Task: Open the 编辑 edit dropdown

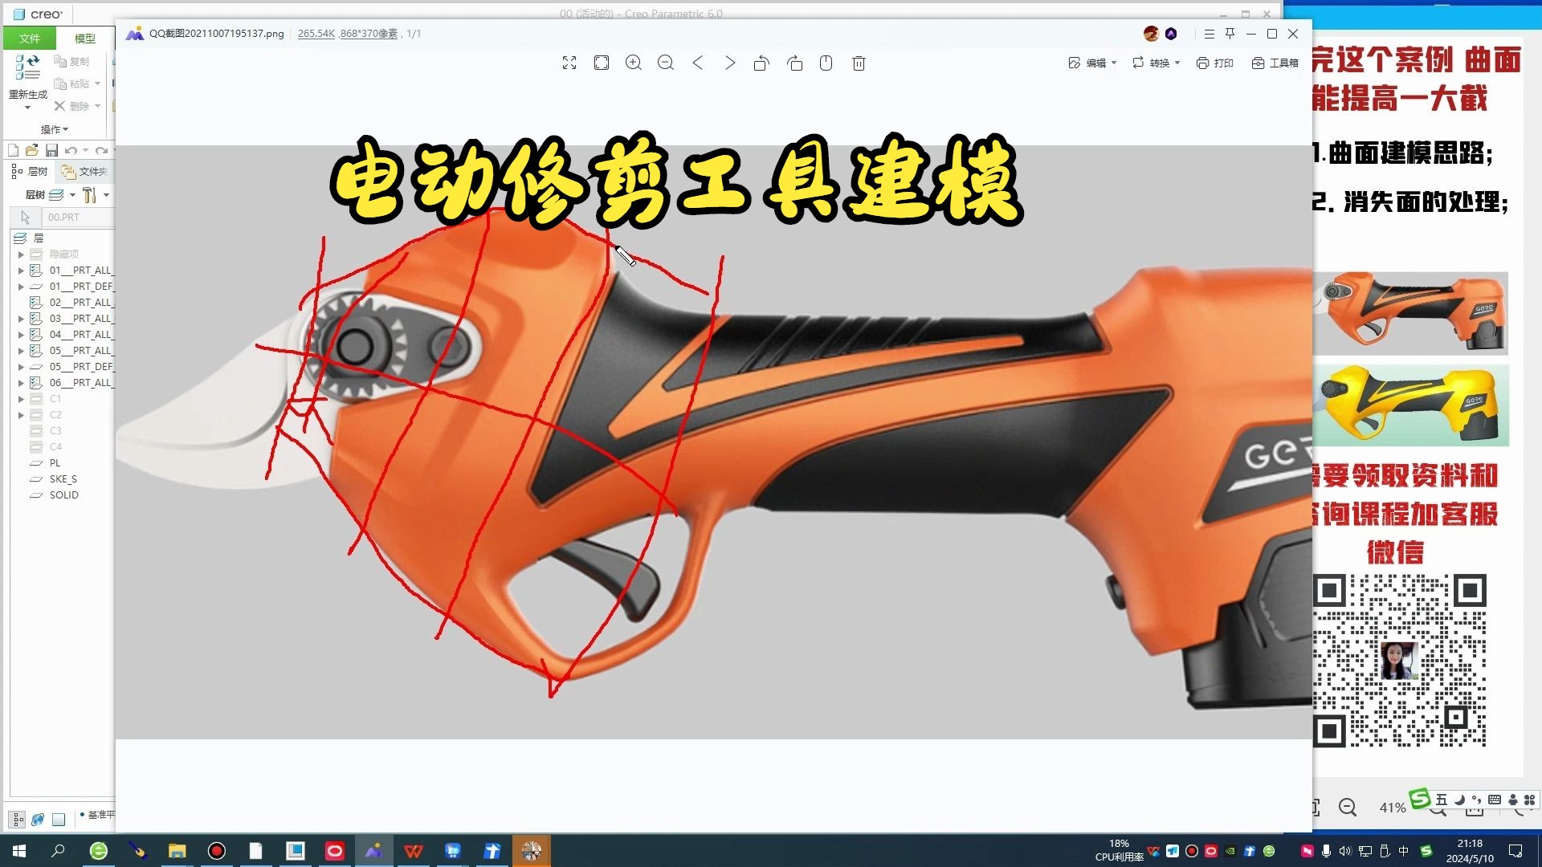Action: click(1092, 63)
